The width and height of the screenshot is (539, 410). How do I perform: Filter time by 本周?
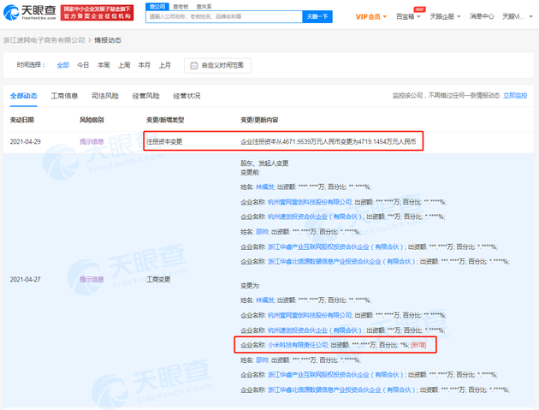pos(104,65)
